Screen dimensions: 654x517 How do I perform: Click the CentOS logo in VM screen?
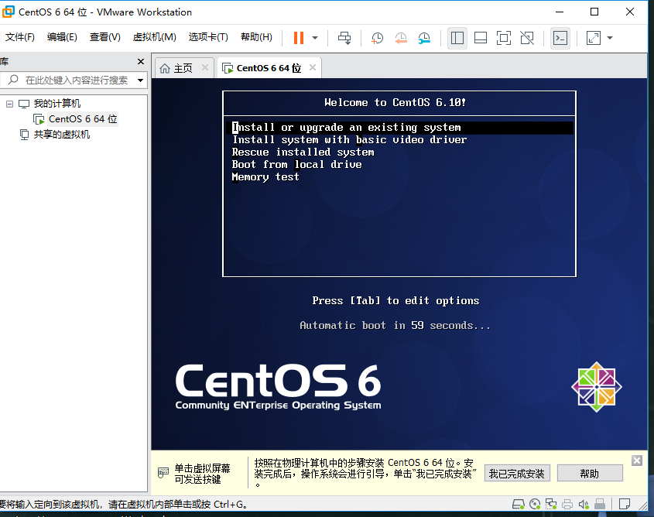click(x=597, y=387)
